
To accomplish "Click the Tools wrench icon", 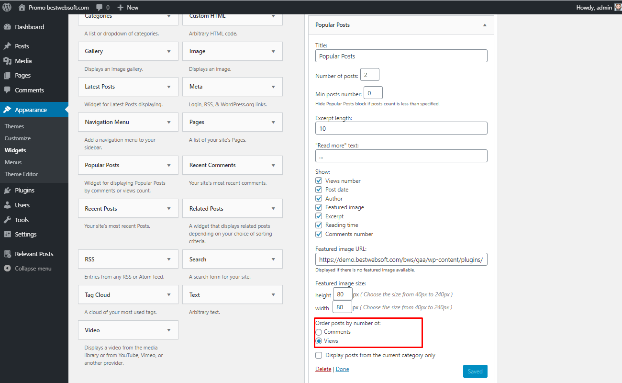I will coord(7,220).
